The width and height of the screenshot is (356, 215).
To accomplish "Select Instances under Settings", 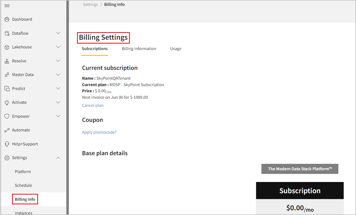I will 24,213.
